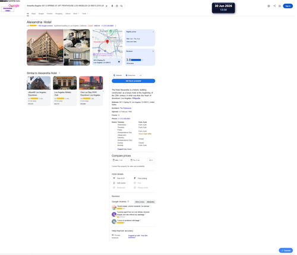The image size is (297, 255).
Task: Call the phone number link in details
Action: tap(124, 119)
